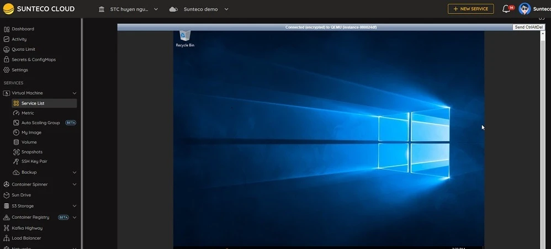Image resolution: width=551 pixels, height=249 pixels.
Task: Open the SSH Key Pair entry
Action: [34, 162]
